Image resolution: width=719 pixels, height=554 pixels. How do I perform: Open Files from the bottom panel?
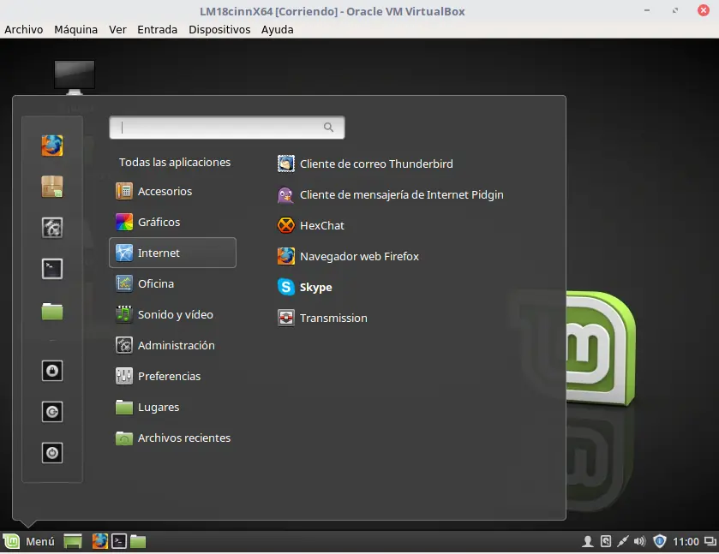click(138, 542)
